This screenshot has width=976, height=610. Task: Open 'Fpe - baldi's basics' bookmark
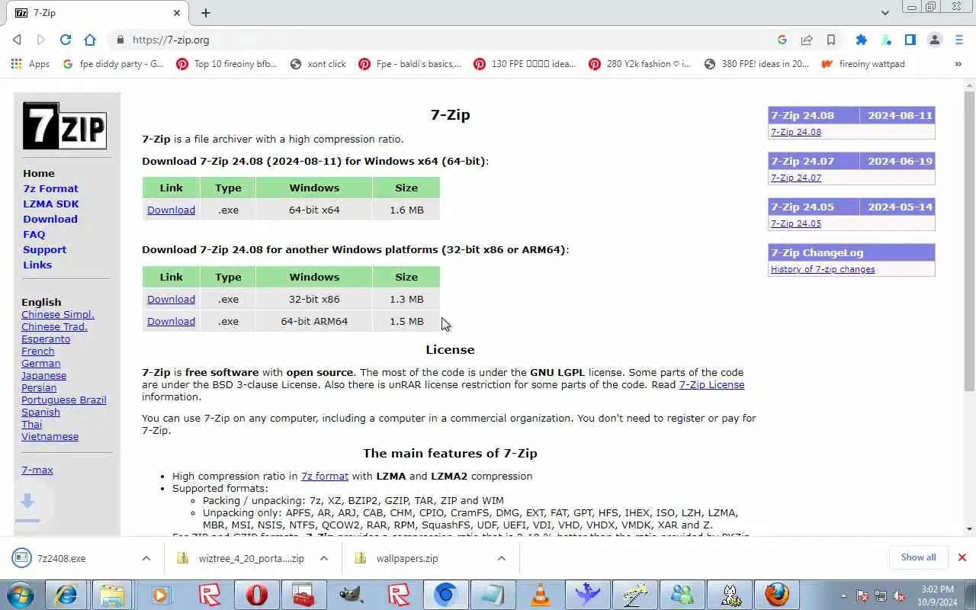[x=410, y=64]
